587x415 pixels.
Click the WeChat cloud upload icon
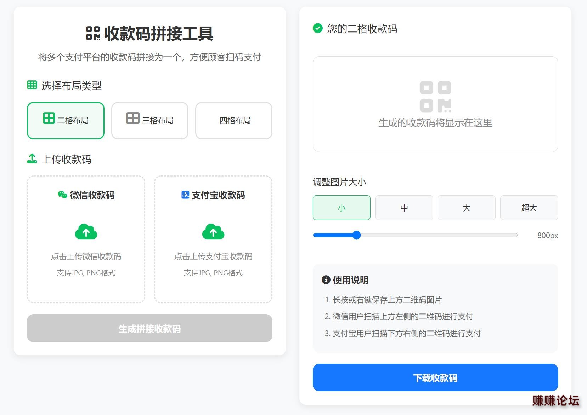click(86, 232)
